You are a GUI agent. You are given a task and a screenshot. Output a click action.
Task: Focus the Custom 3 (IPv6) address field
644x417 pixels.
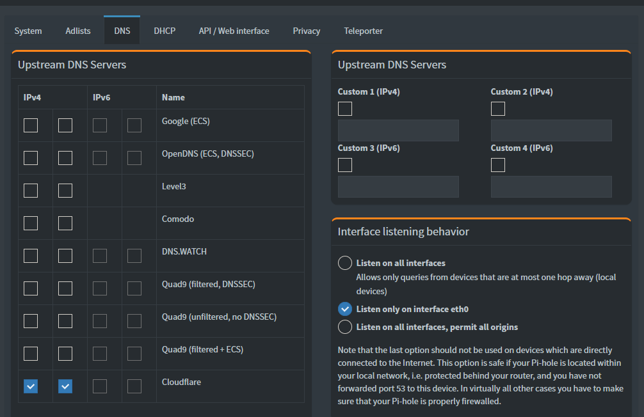[398, 187]
